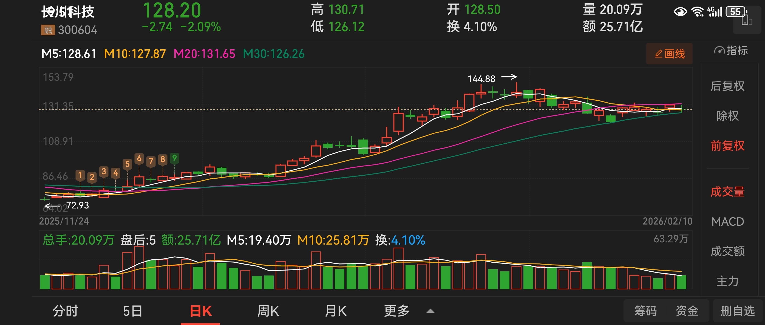Switch sub-chart to MACD indicator
The height and width of the screenshot is (325, 765).
(x=727, y=222)
